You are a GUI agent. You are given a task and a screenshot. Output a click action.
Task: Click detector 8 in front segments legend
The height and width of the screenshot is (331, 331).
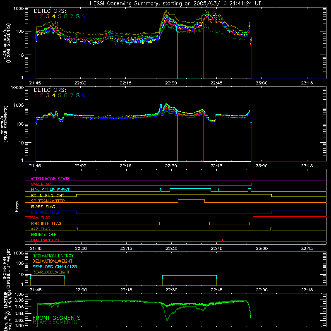tap(78, 17)
